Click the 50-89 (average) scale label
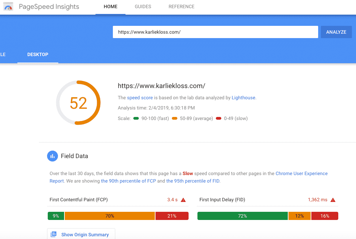 (196, 119)
